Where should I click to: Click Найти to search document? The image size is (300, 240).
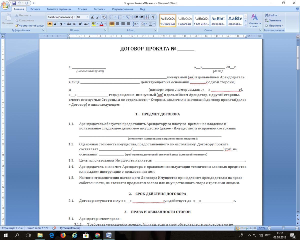click(x=272, y=15)
